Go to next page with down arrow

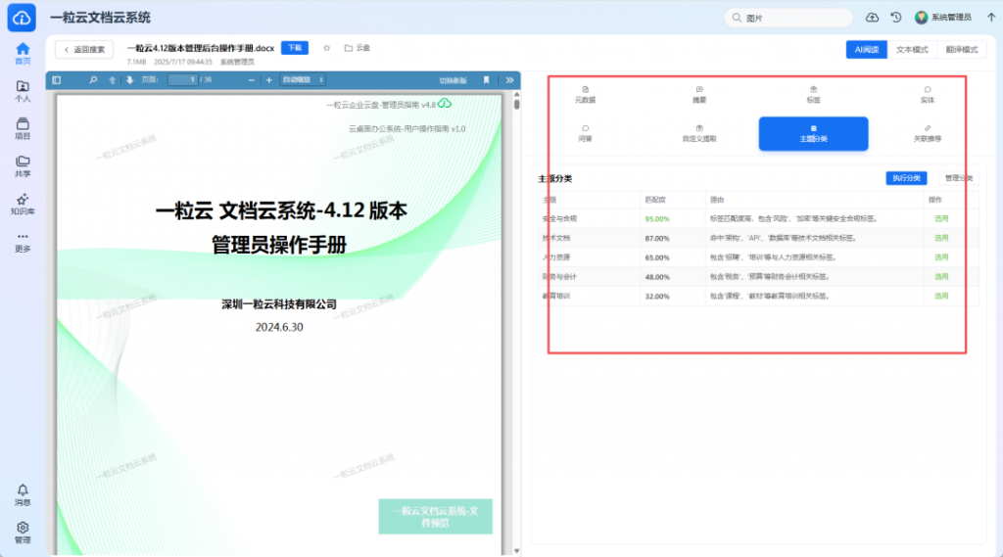[129, 80]
